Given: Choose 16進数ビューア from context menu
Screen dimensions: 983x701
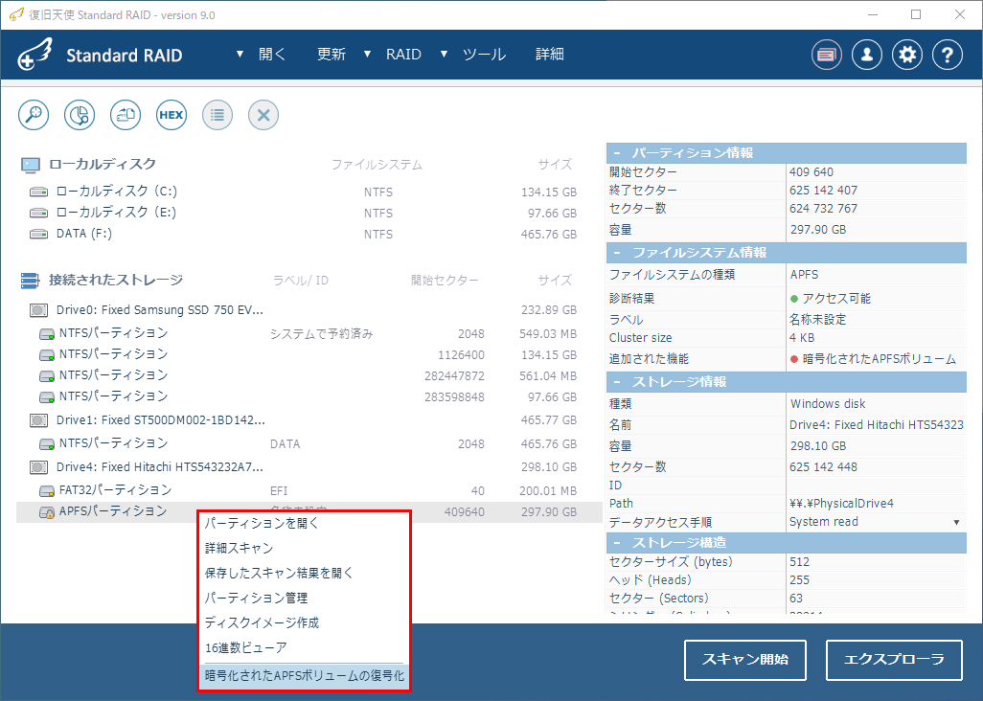Looking at the screenshot, I should (x=304, y=647).
